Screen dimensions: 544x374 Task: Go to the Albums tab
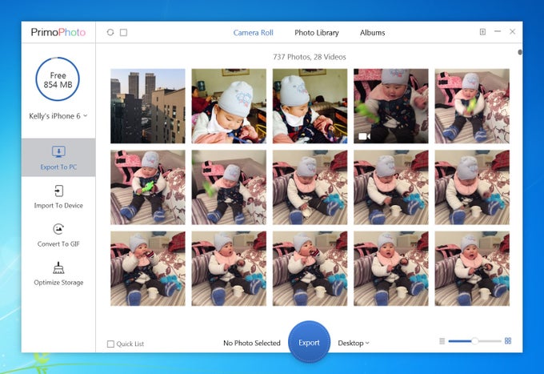[x=372, y=33]
